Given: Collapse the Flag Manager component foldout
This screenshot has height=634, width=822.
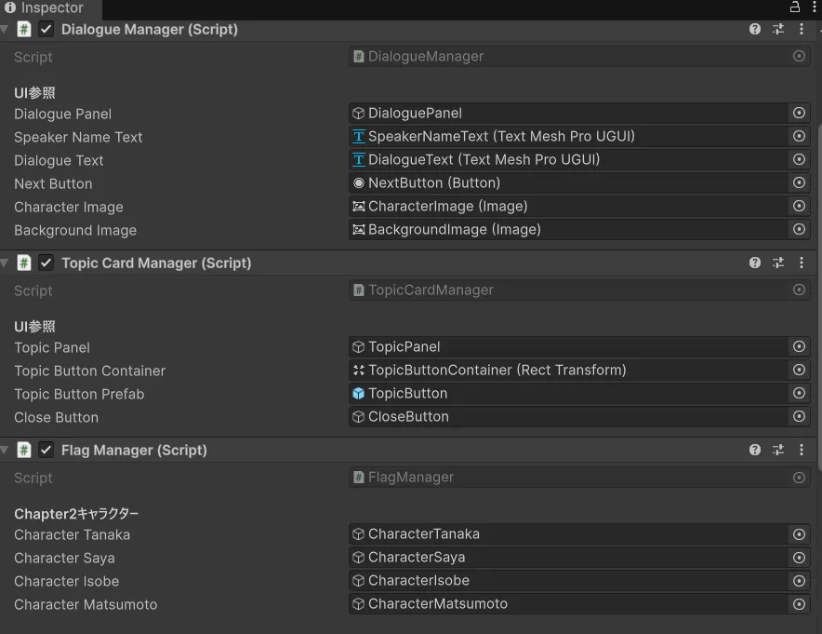Looking at the screenshot, I should pos(5,450).
